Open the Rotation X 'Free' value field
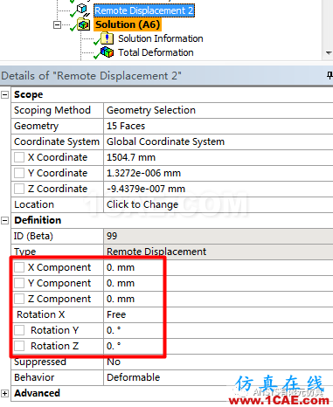Screen dimensions: 333x407 [219, 314]
